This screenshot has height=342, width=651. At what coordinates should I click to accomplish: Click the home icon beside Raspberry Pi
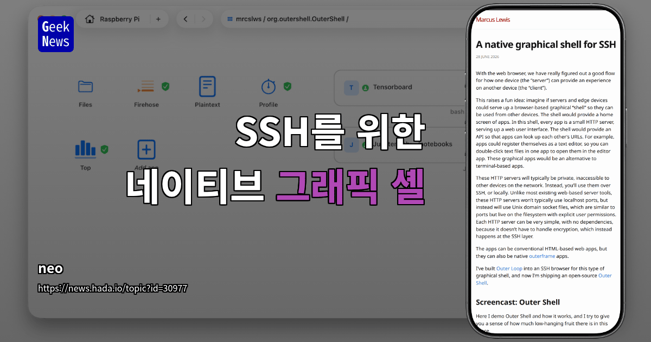pos(90,19)
